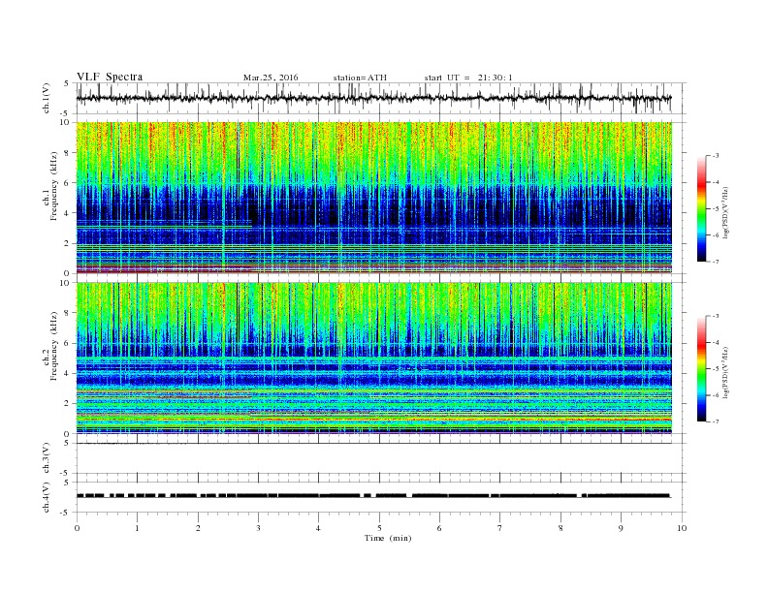Select the date text "Mar.25, 2016"
The image size is (768, 593).
[x=271, y=78]
